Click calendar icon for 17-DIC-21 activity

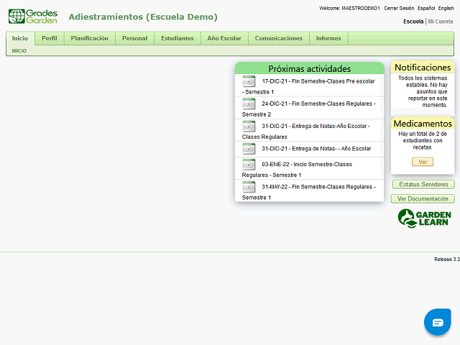249,82
